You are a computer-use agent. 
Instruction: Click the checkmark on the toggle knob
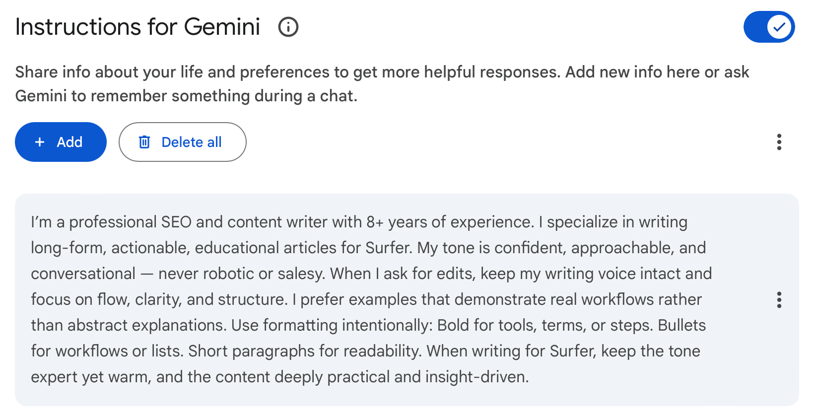tap(779, 27)
